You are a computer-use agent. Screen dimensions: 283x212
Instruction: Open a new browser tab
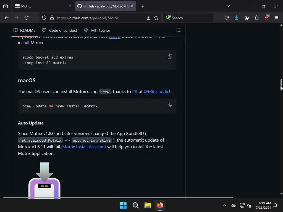tap(142, 6)
